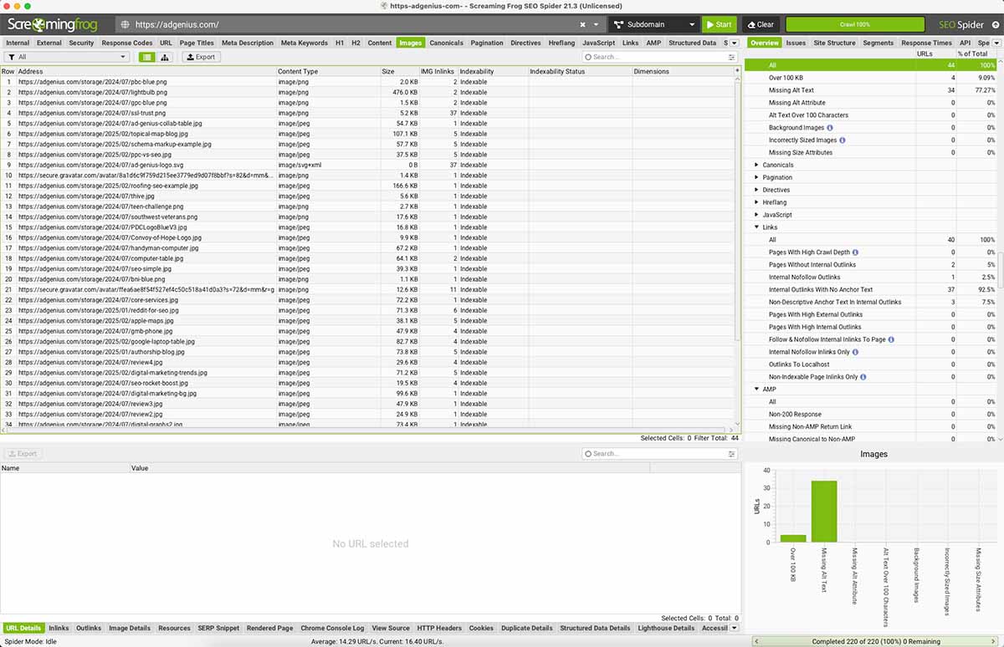Viewport: 1004px width, 647px height.
Task: Open the All filter dropdown in Images tab
Action: coord(67,57)
